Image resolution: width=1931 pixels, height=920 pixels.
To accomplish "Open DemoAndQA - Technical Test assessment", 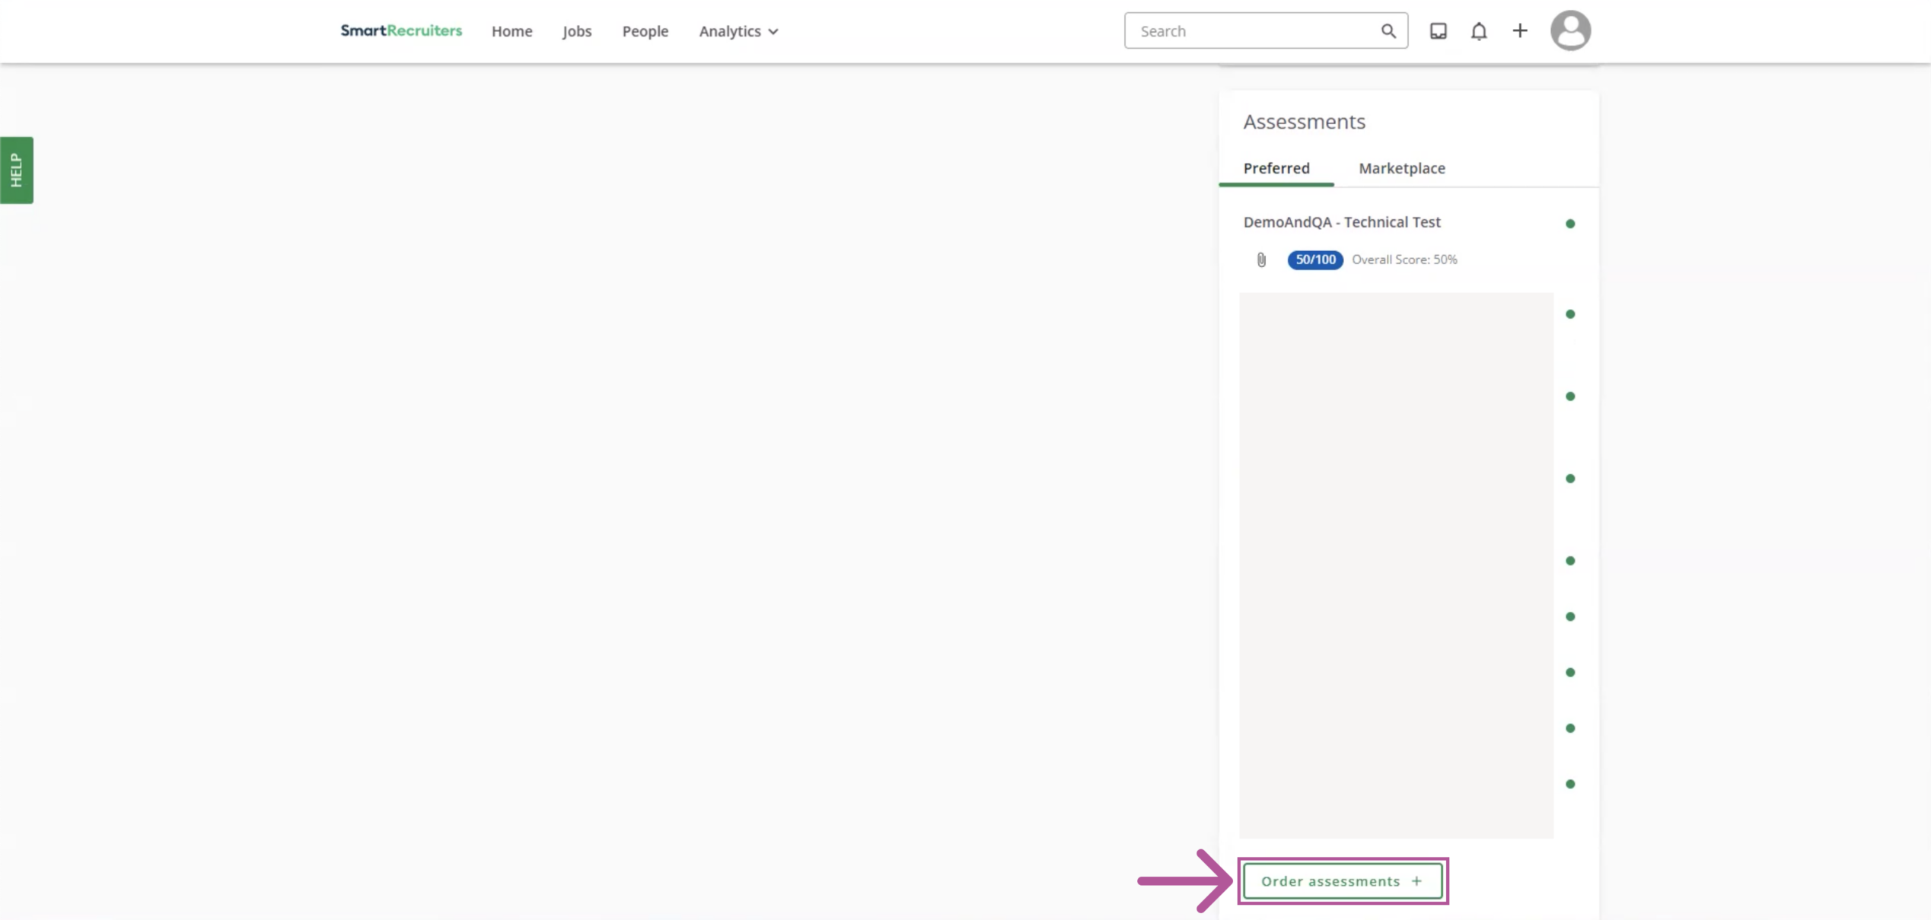I will click(1341, 222).
